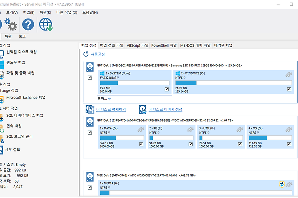The image size is (298, 198).
Task: Click the 파일 및 폴더 백업 icon
Action: [x=1, y=73]
